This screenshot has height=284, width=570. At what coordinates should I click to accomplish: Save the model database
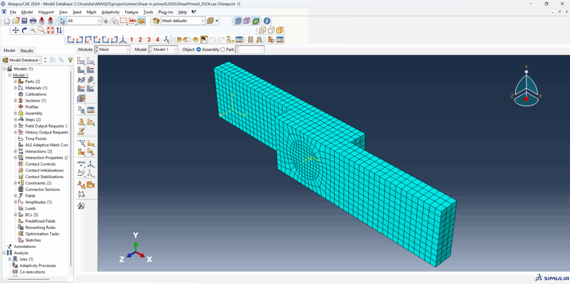pos(24,21)
